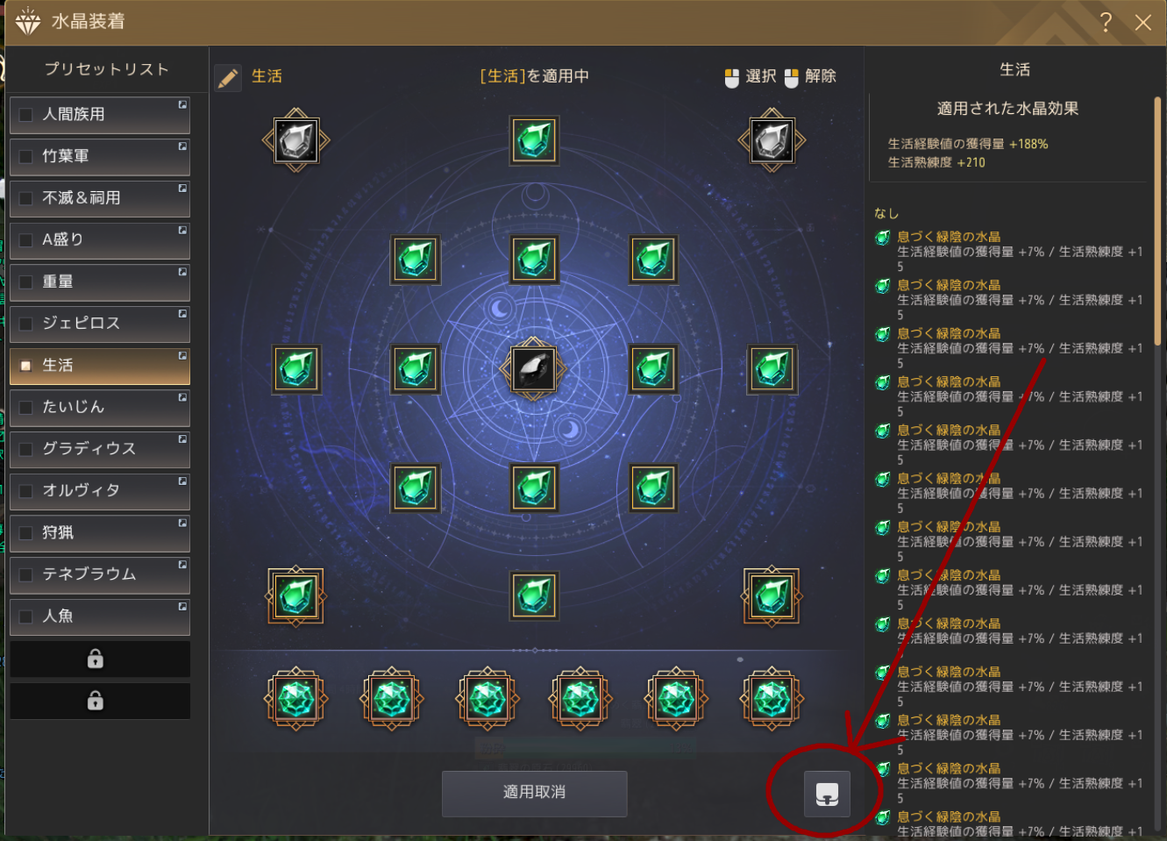Select the グラディウス preset entry
The image size is (1167, 841).
(100, 449)
